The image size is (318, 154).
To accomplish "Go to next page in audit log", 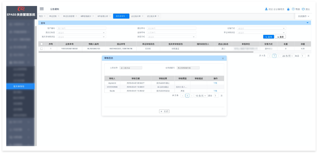I will (192, 96).
